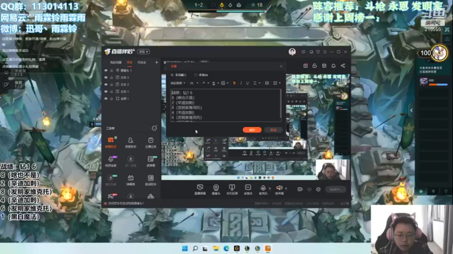Open the notifications bell icon

click(x=334, y=65)
